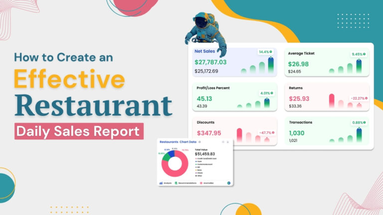Click the info icon beside 0.88% on Transactions

(x=364, y=122)
